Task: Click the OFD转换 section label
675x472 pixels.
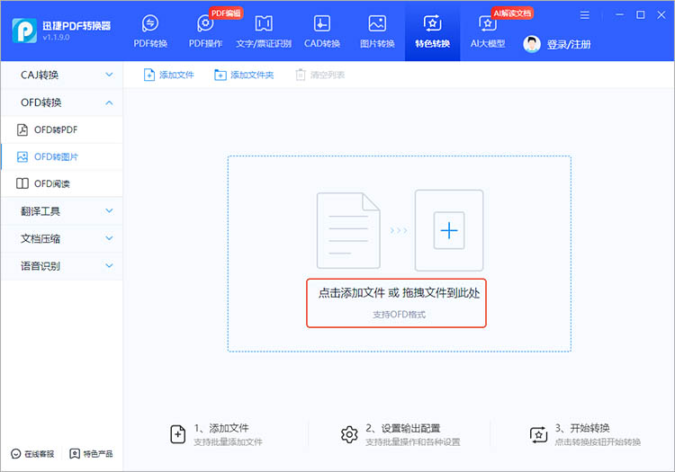Action: coord(41,102)
